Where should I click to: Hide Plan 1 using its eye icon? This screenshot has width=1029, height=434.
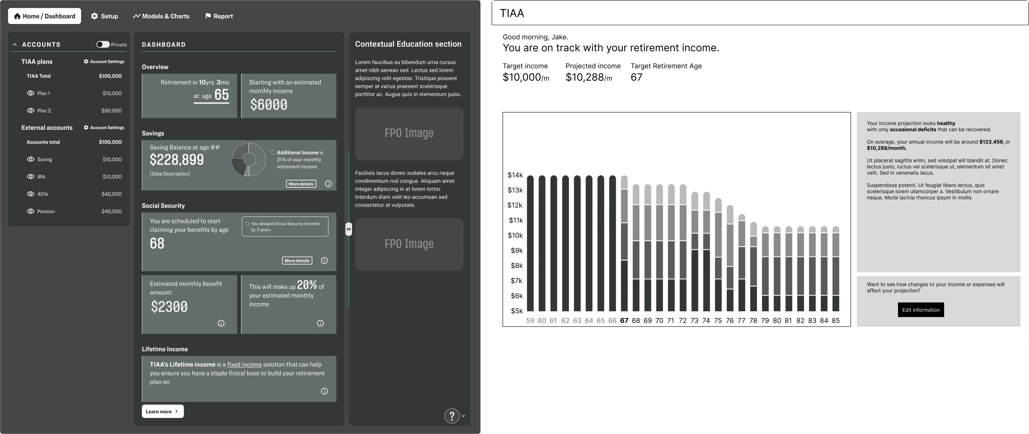tap(30, 93)
